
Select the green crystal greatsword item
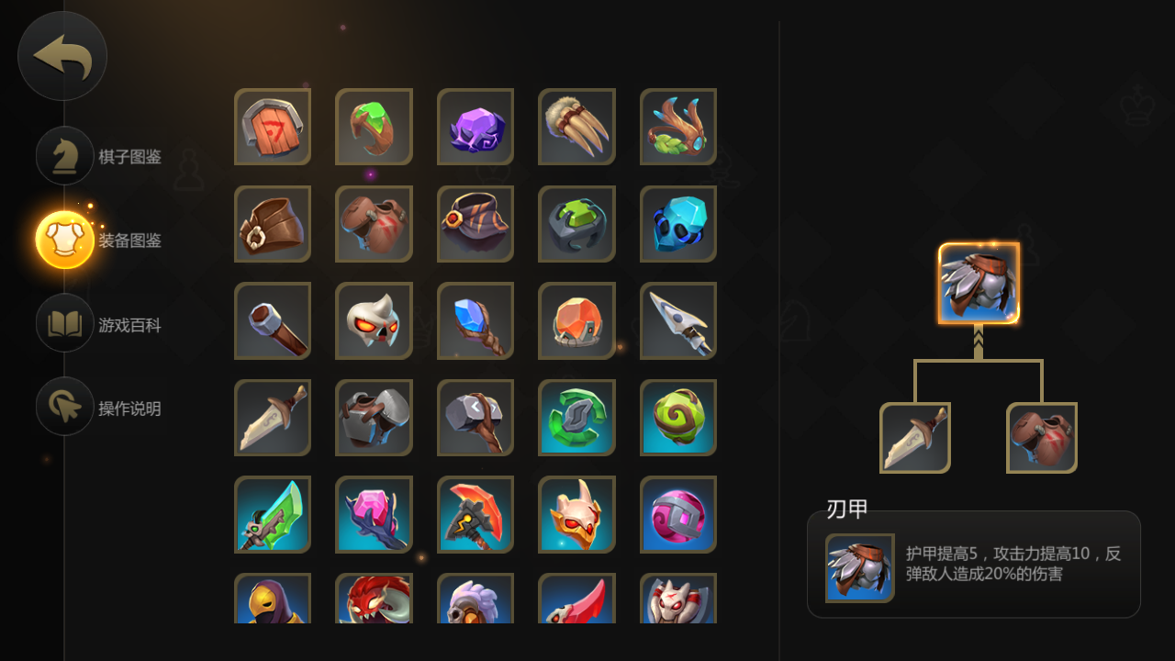(x=273, y=514)
